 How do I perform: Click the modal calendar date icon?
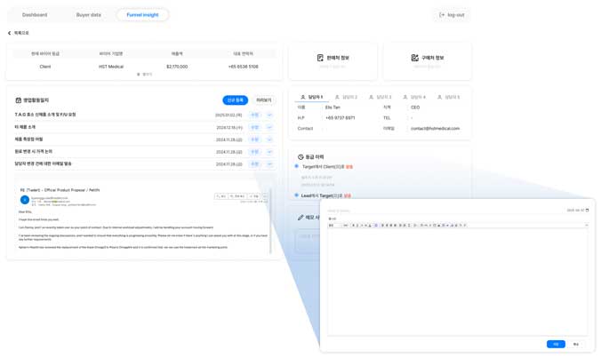pyautogui.click(x=587, y=211)
